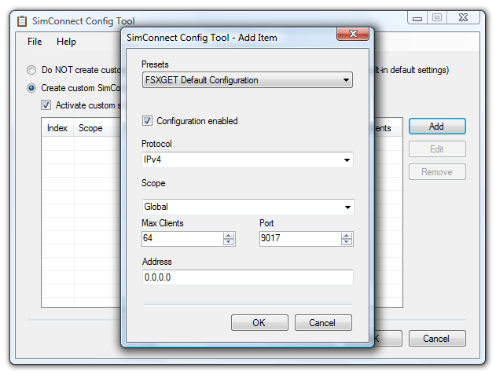Click the SimConnect Config Tool clipboard icon
The width and height of the screenshot is (496, 378).
point(22,21)
